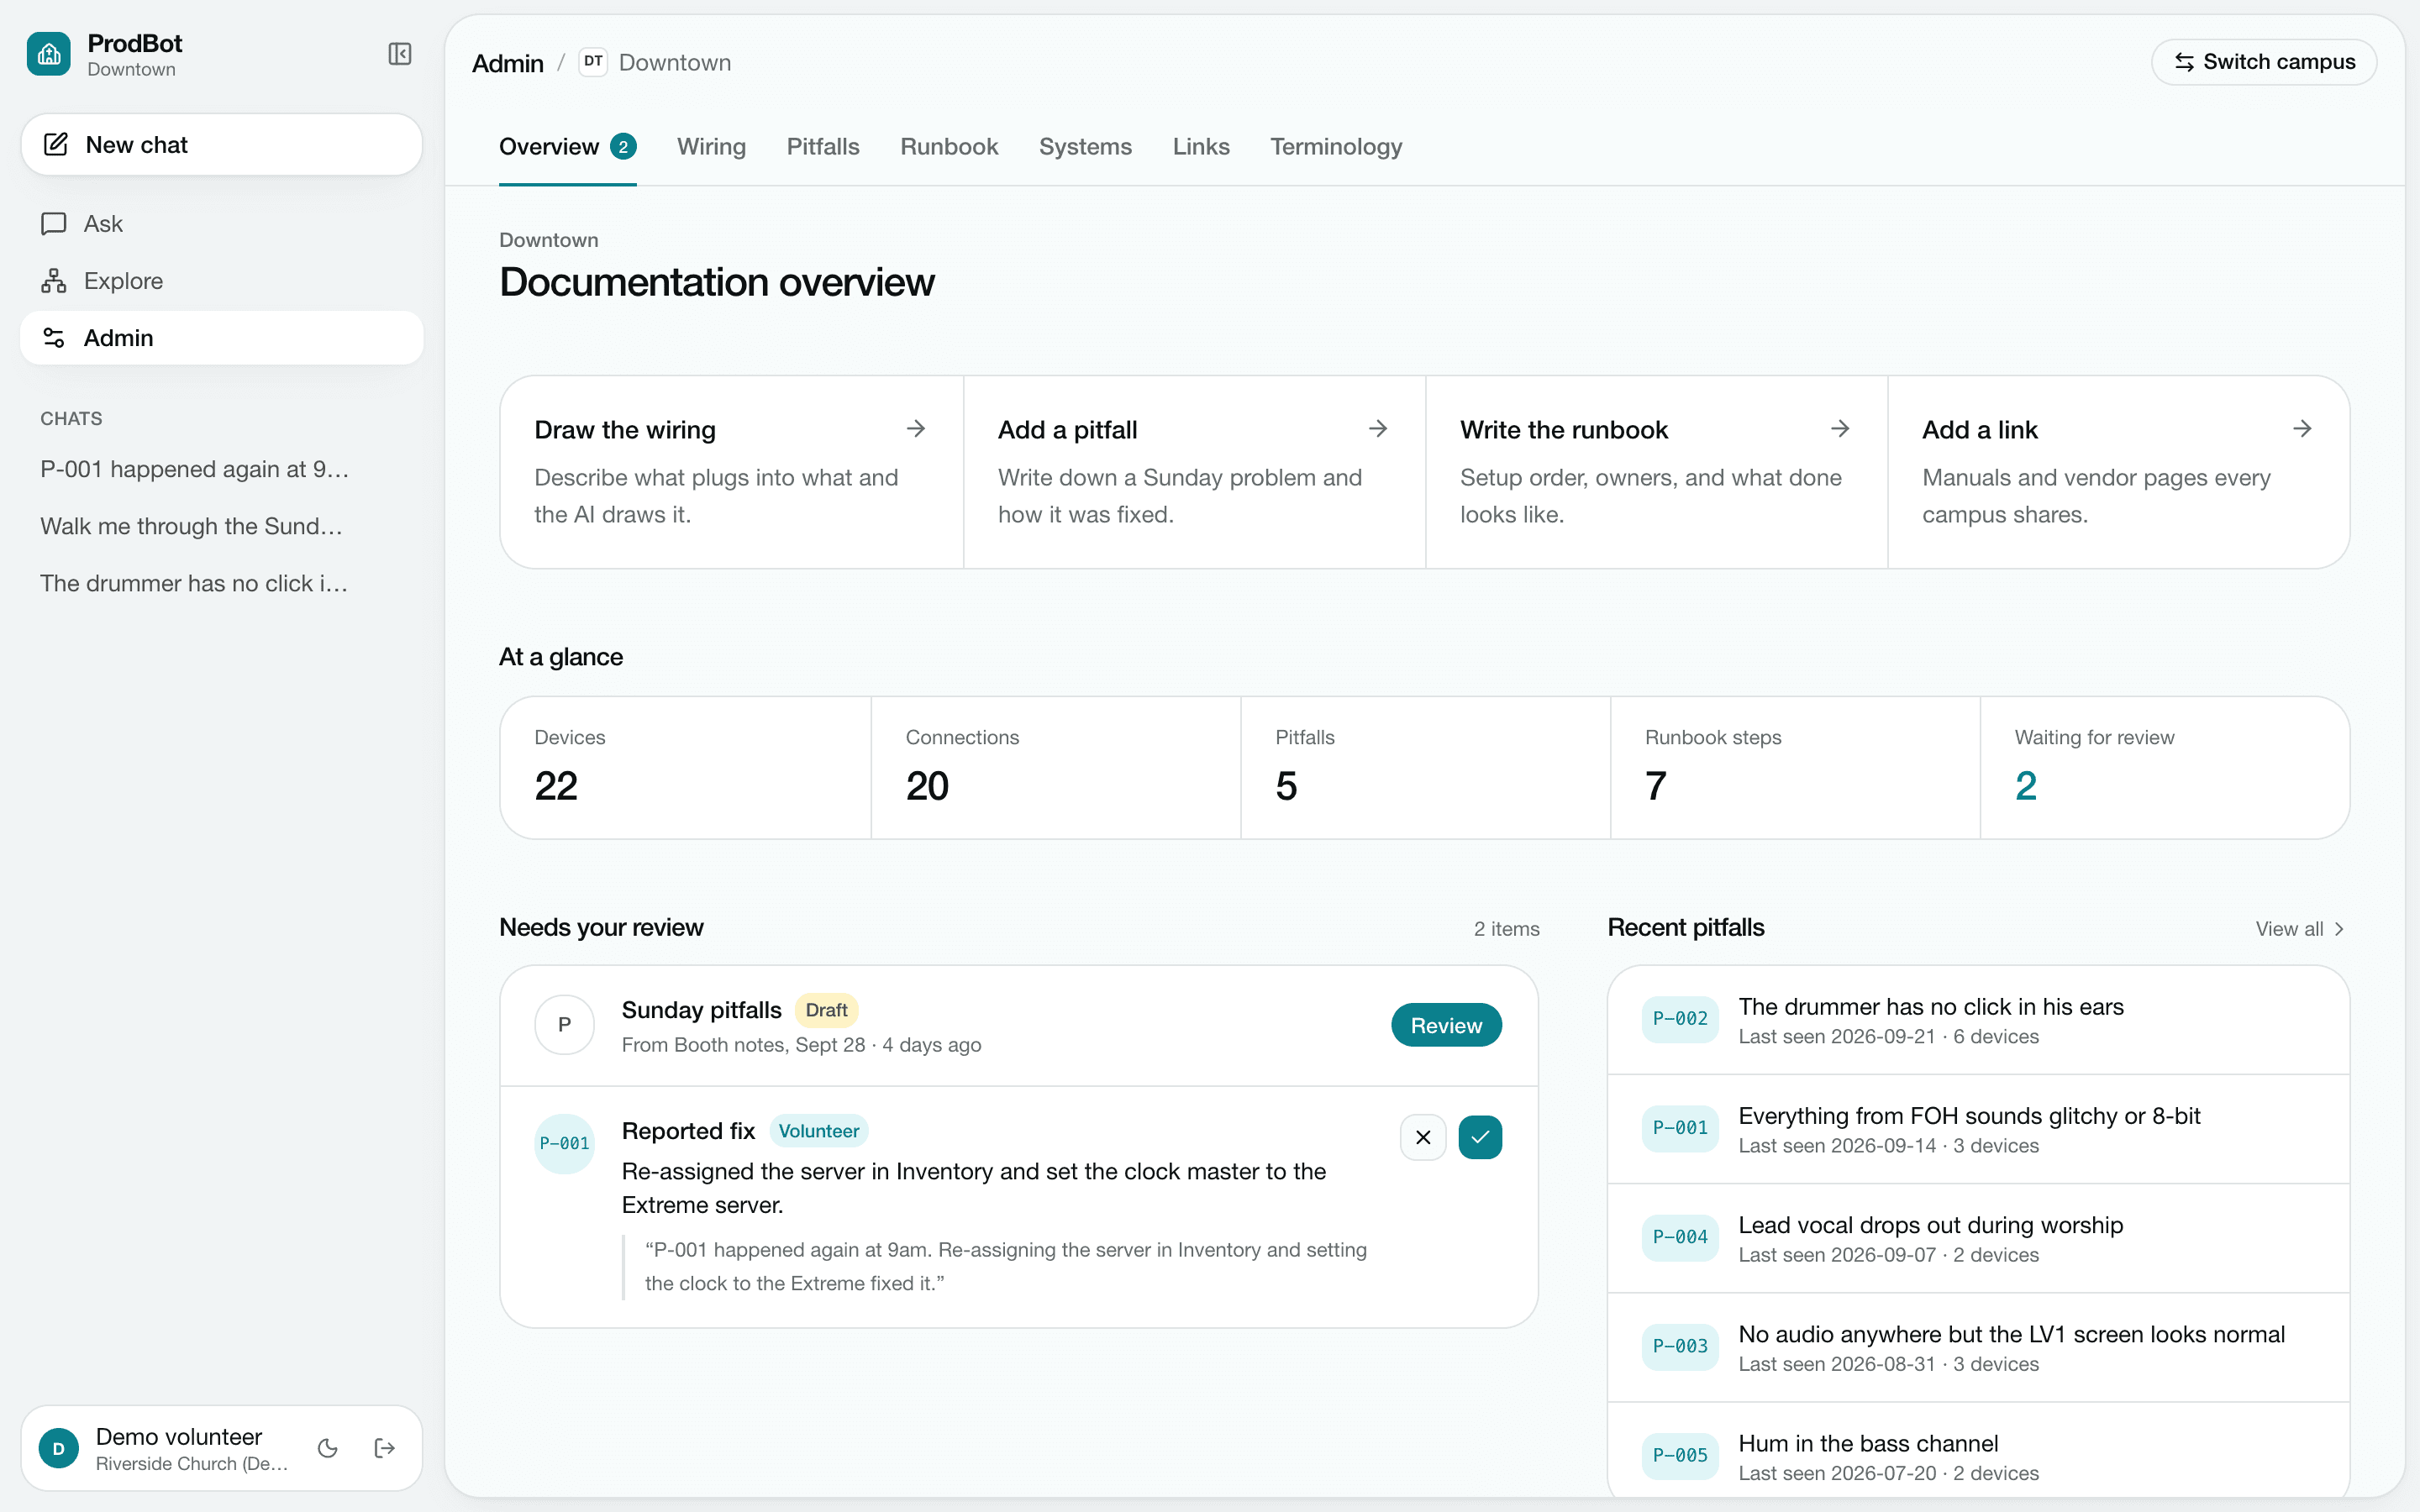Click the P avatar of Sunday pitfalls
The width and height of the screenshot is (2420, 1512).
coord(564,1025)
